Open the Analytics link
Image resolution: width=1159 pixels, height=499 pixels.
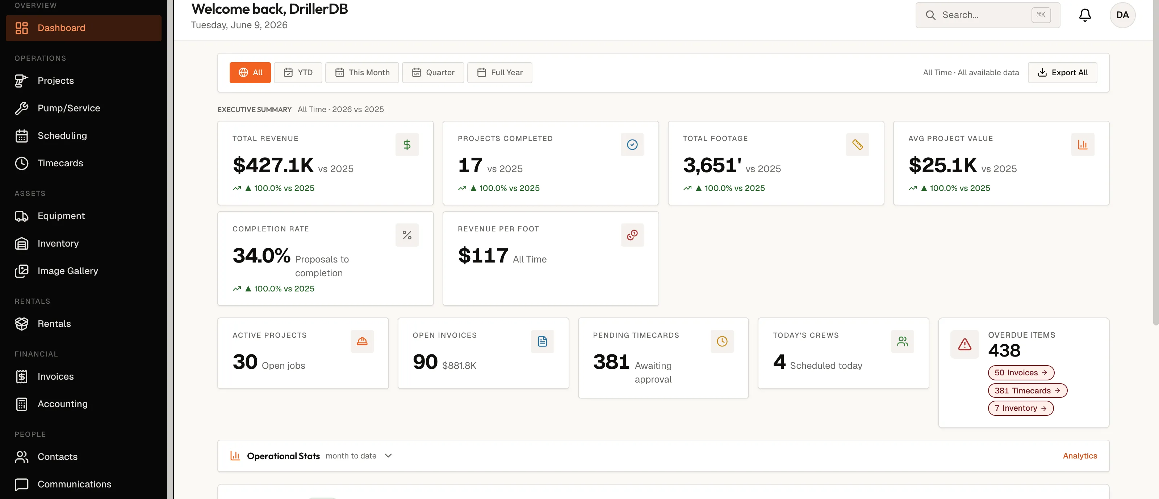[x=1080, y=456]
